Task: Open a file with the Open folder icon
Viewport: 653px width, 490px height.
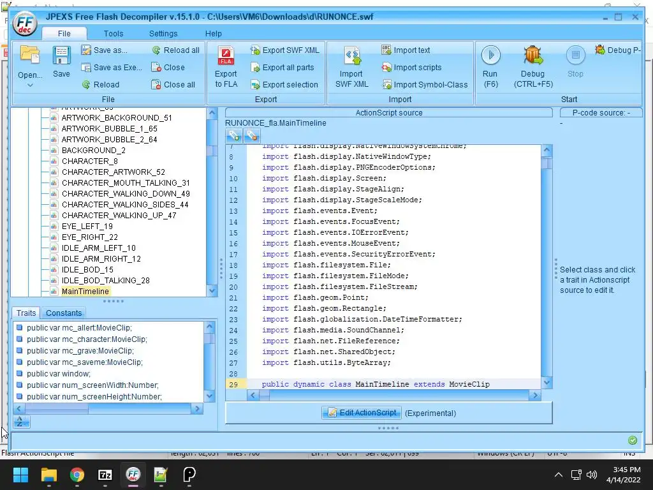Action: [30, 56]
